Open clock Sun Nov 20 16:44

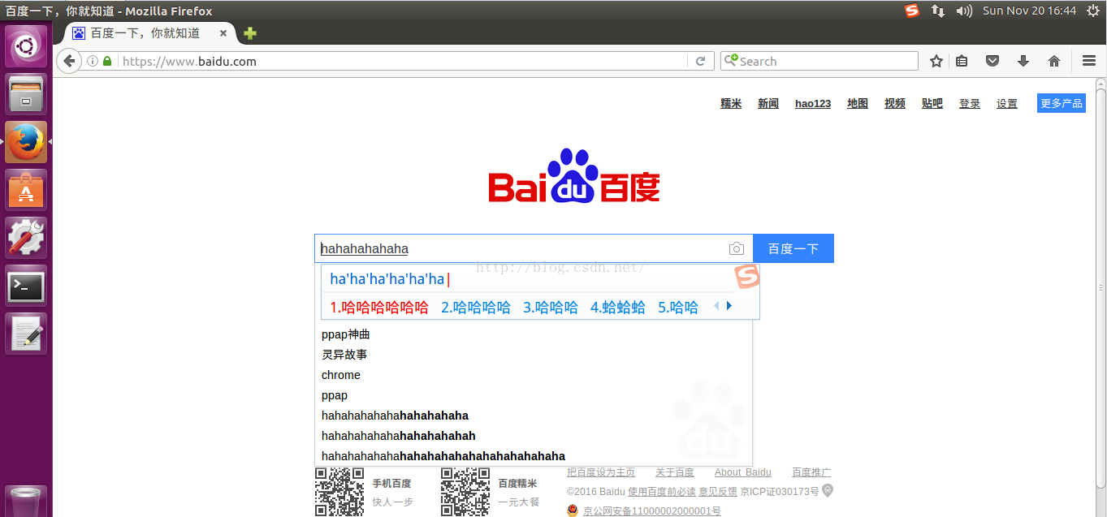tap(1029, 11)
